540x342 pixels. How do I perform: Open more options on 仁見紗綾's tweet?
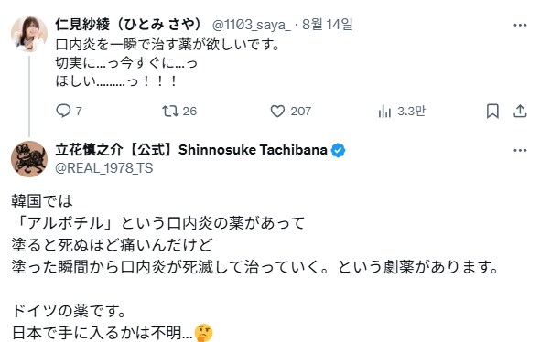click(x=520, y=25)
